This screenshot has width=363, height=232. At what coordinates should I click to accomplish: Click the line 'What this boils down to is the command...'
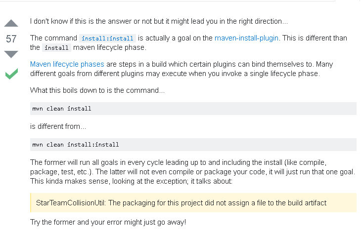[x=97, y=90]
